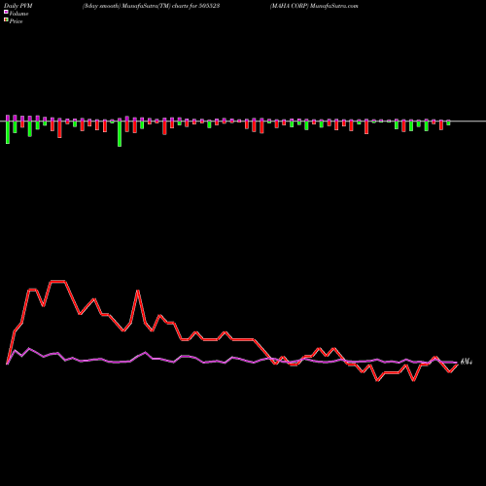The width and height of the screenshot is (486, 486).
Task: Click the '(MAHA CORP) MunafaSutra.com' title text
Action: tap(314, 6)
